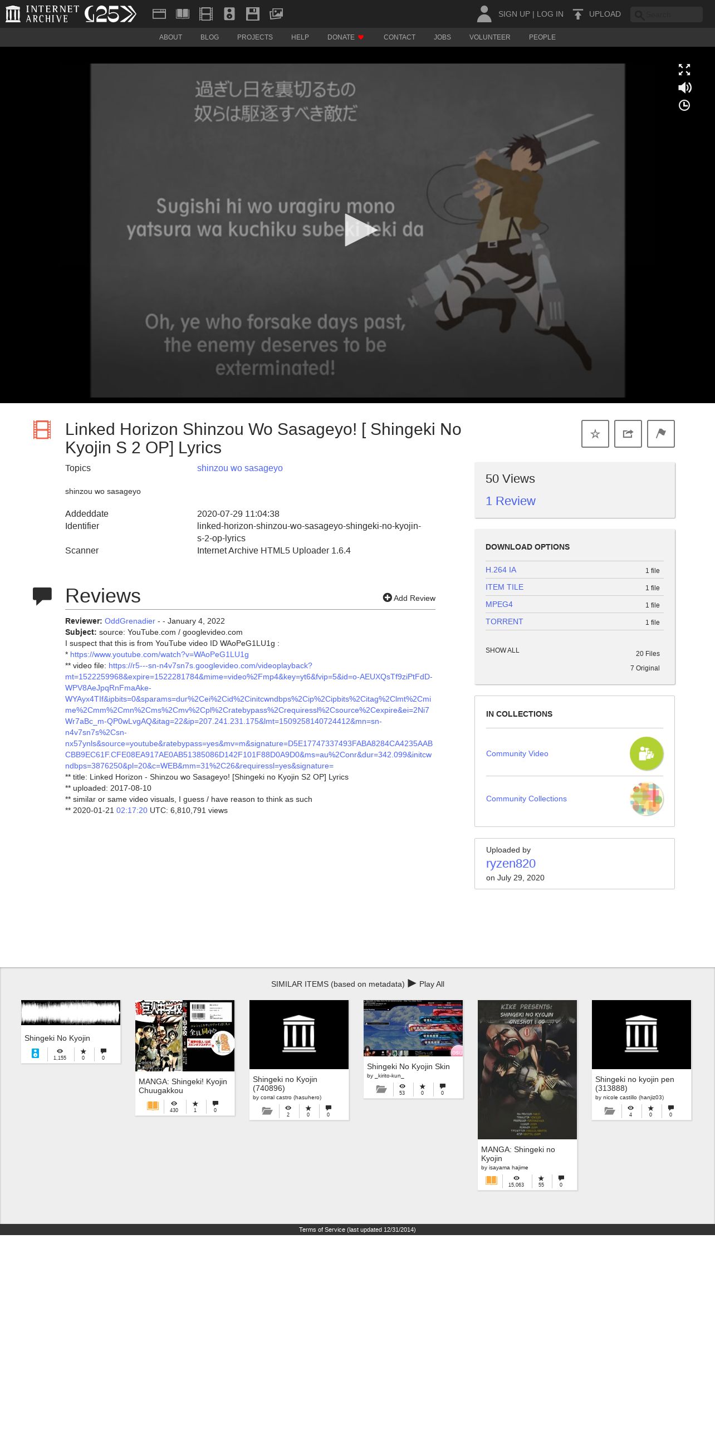Open MANGA: Shingeki! Kyojin Chuugakkou cover thumbnail
715x1430 pixels.
click(x=185, y=1036)
